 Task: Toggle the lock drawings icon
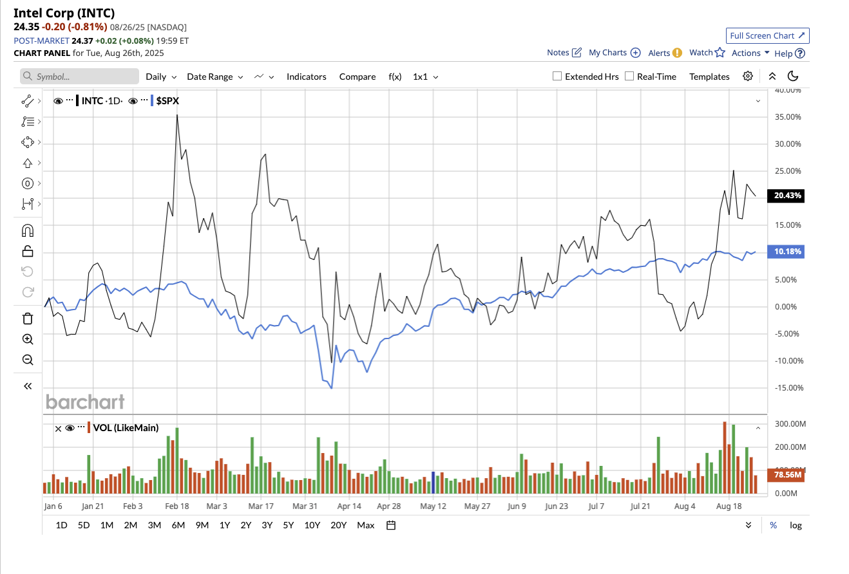[x=28, y=251]
